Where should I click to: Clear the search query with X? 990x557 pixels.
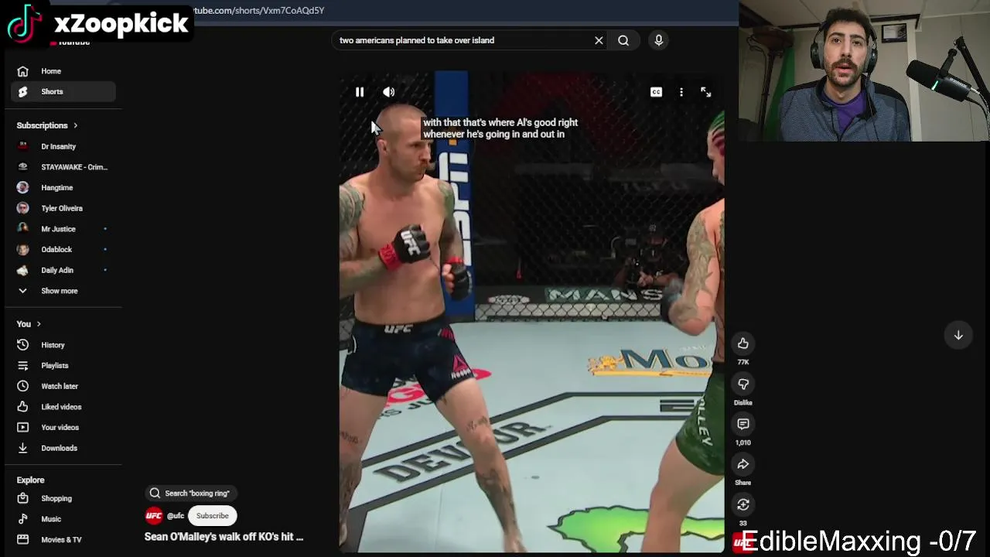coord(599,40)
